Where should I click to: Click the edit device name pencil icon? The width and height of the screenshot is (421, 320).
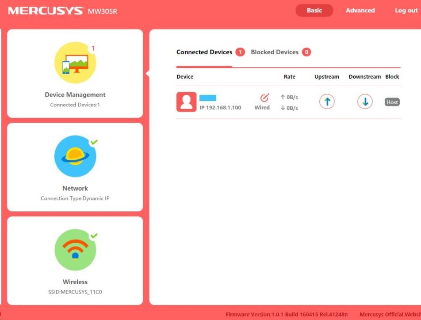264,98
